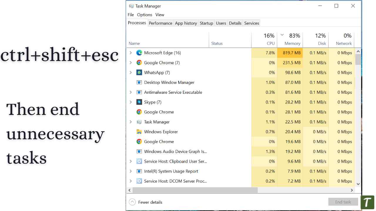Click the Chrome icon with 28.1 MB memory
The image size is (376, 211).
pyautogui.click(x=139, y=112)
